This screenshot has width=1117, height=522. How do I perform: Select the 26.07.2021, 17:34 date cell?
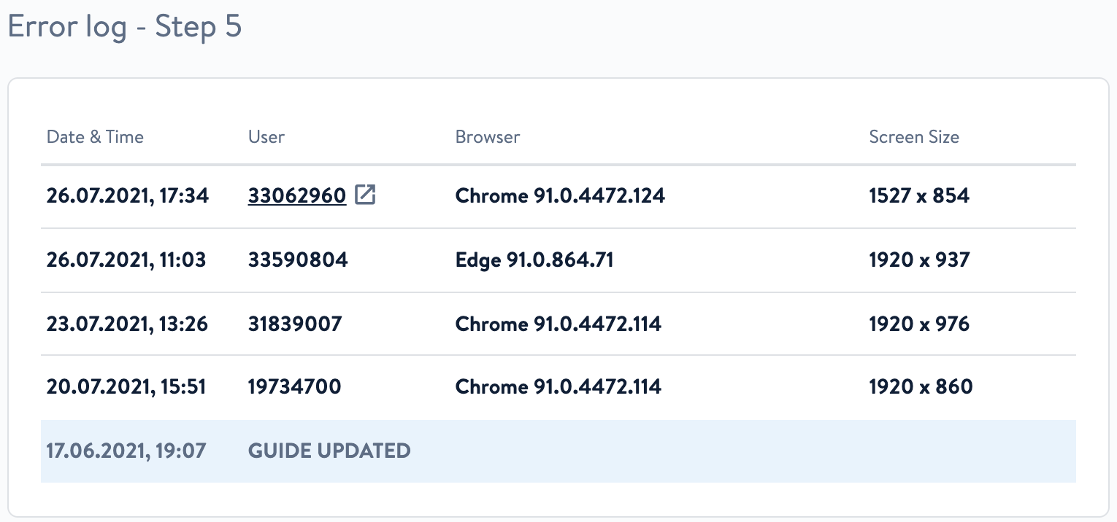[x=128, y=195]
